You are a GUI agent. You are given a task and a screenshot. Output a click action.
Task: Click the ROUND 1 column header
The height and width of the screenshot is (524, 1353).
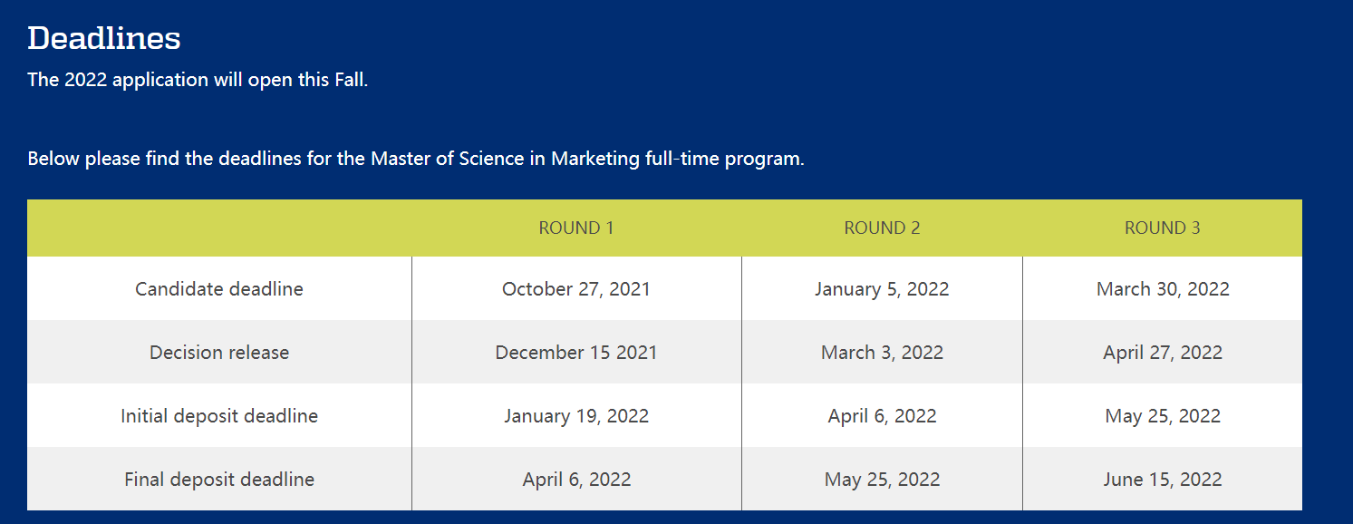click(576, 228)
